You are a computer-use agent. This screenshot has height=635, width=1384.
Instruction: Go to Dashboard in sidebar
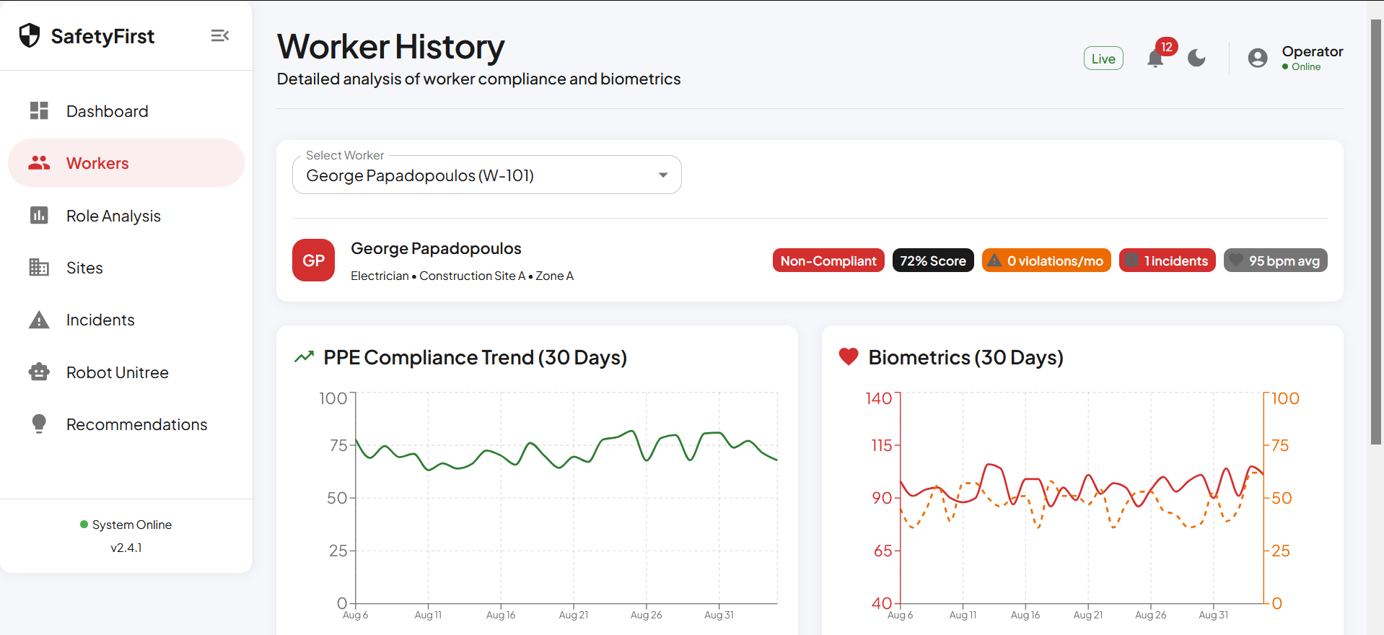coord(126,111)
